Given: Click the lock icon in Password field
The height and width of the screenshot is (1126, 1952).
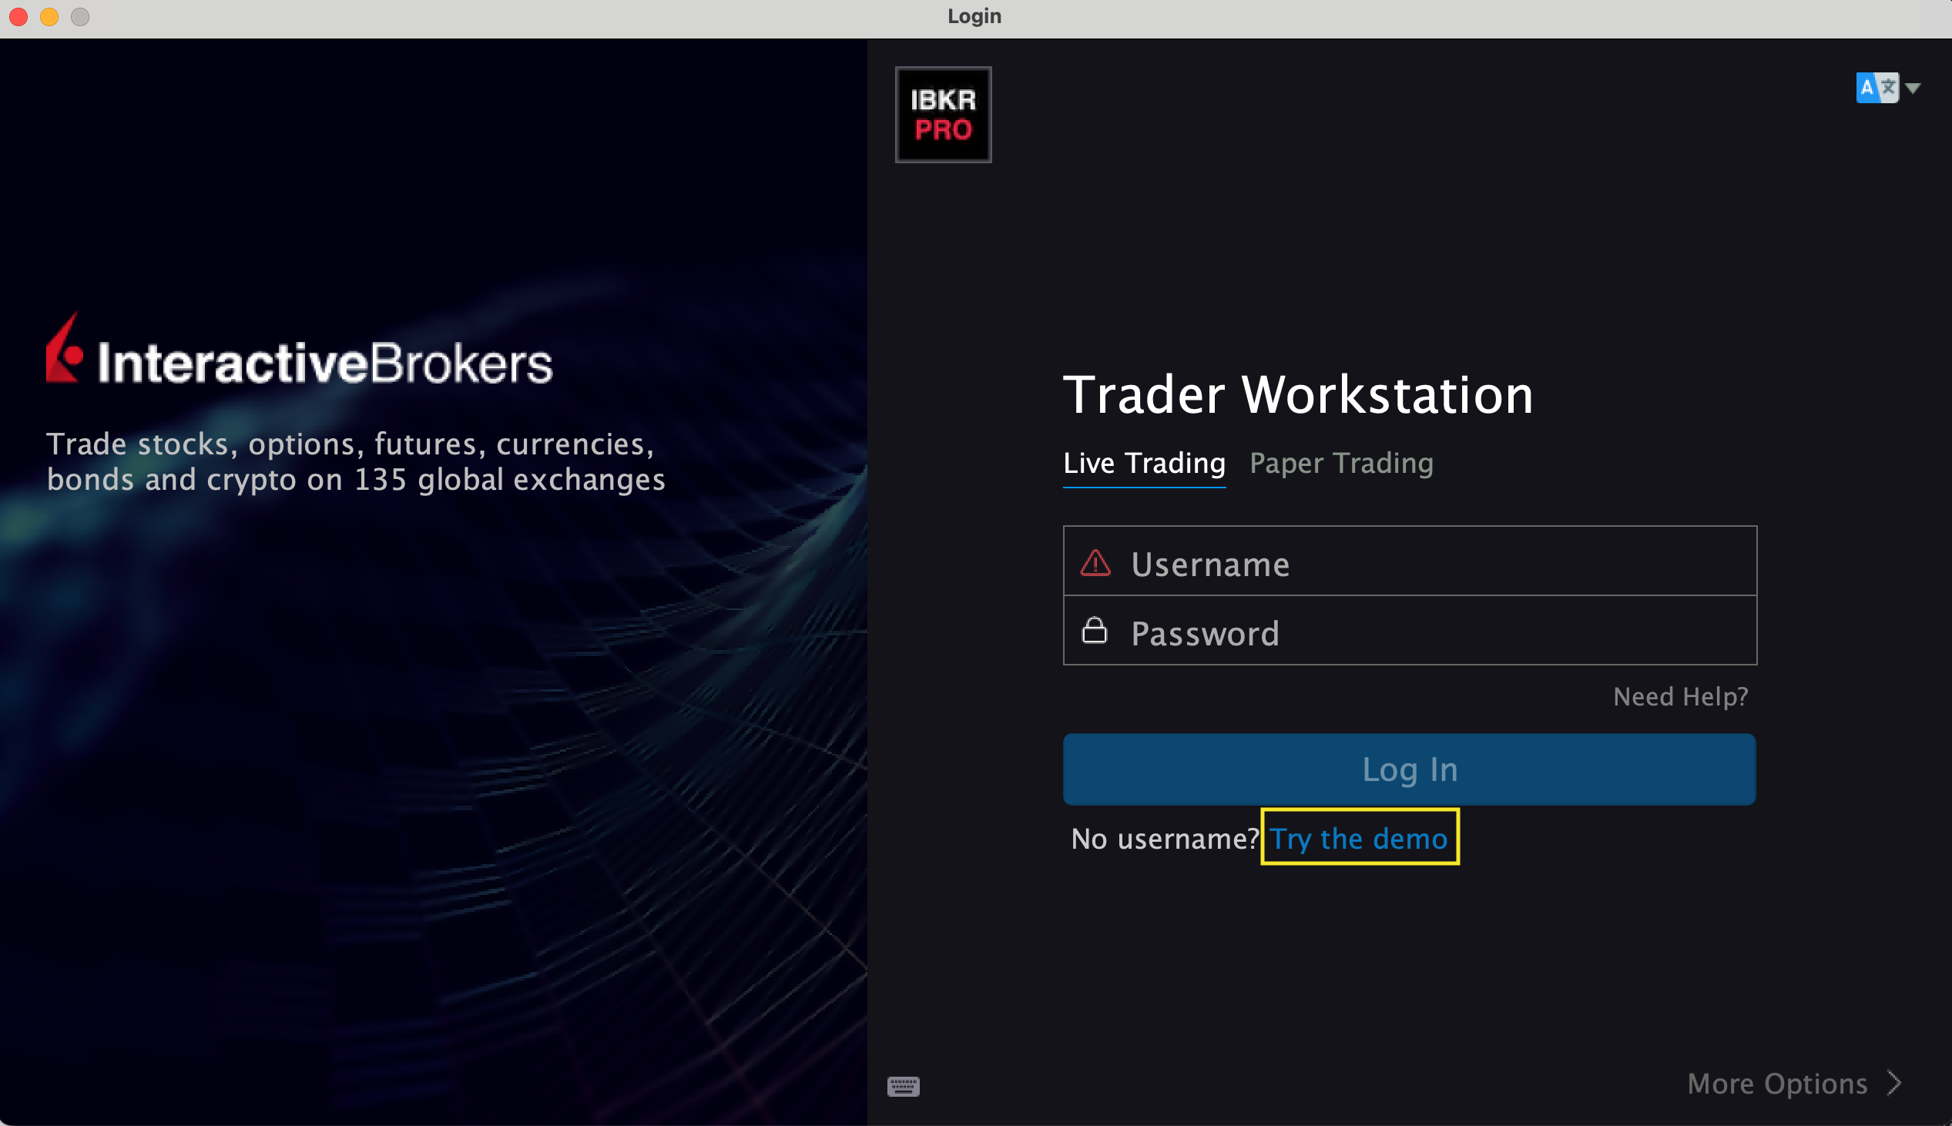Looking at the screenshot, I should pyautogui.click(x=1095, y=630).
